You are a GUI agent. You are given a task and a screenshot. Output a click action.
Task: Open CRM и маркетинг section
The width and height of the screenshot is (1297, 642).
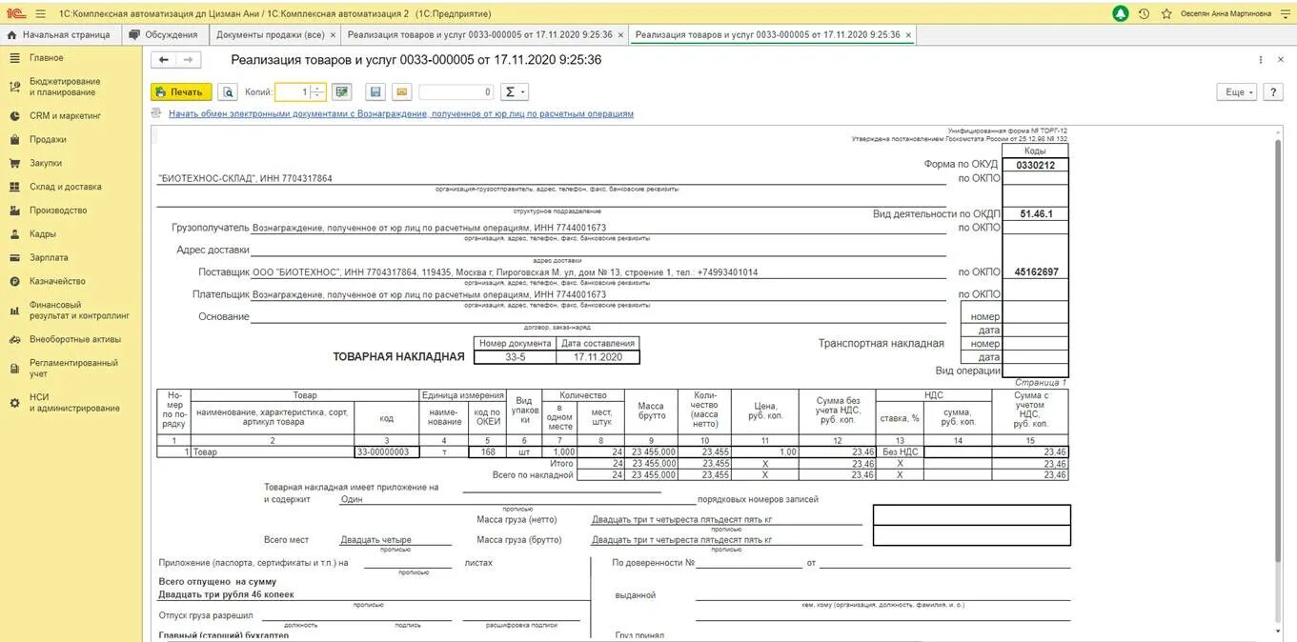71,116
